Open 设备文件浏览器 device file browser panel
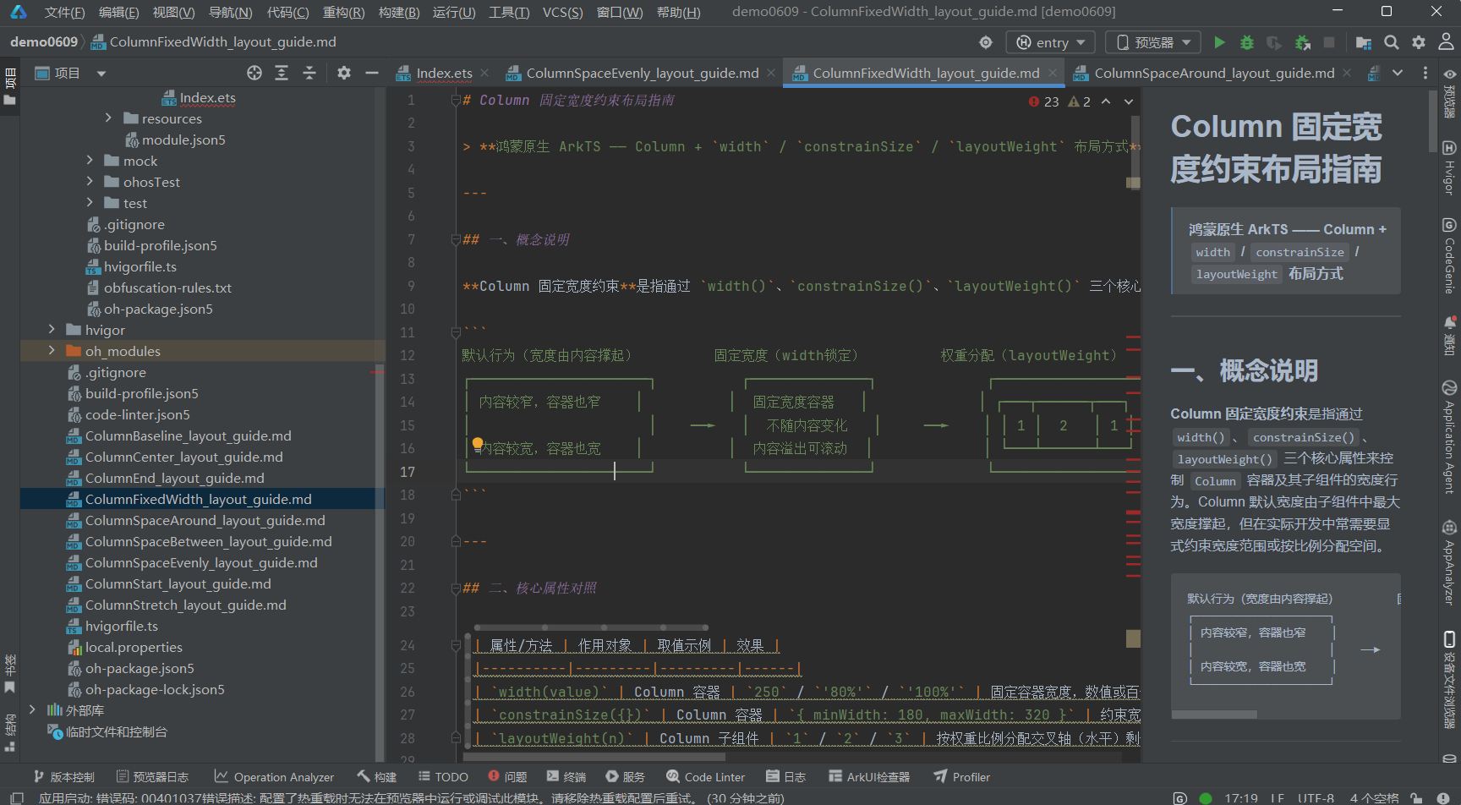Image resolution: width=1461 pixels, height=805 pixels. tap(1449, 679)
